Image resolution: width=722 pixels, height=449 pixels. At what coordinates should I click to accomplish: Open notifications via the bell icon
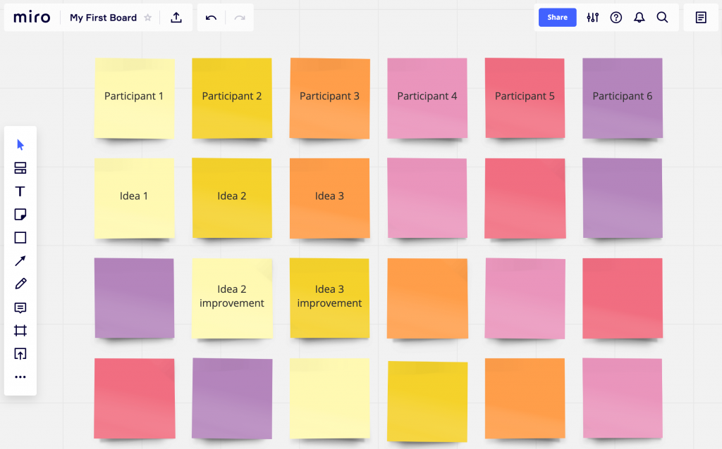pyautogui.click(x=639, y=17)
